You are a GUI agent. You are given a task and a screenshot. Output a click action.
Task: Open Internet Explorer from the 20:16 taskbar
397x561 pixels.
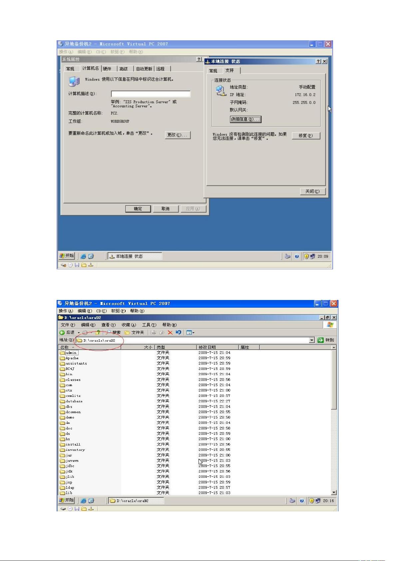[83, 501]
